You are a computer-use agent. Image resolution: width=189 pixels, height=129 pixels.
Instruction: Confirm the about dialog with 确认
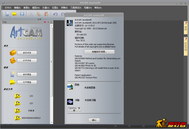(94, 120)
